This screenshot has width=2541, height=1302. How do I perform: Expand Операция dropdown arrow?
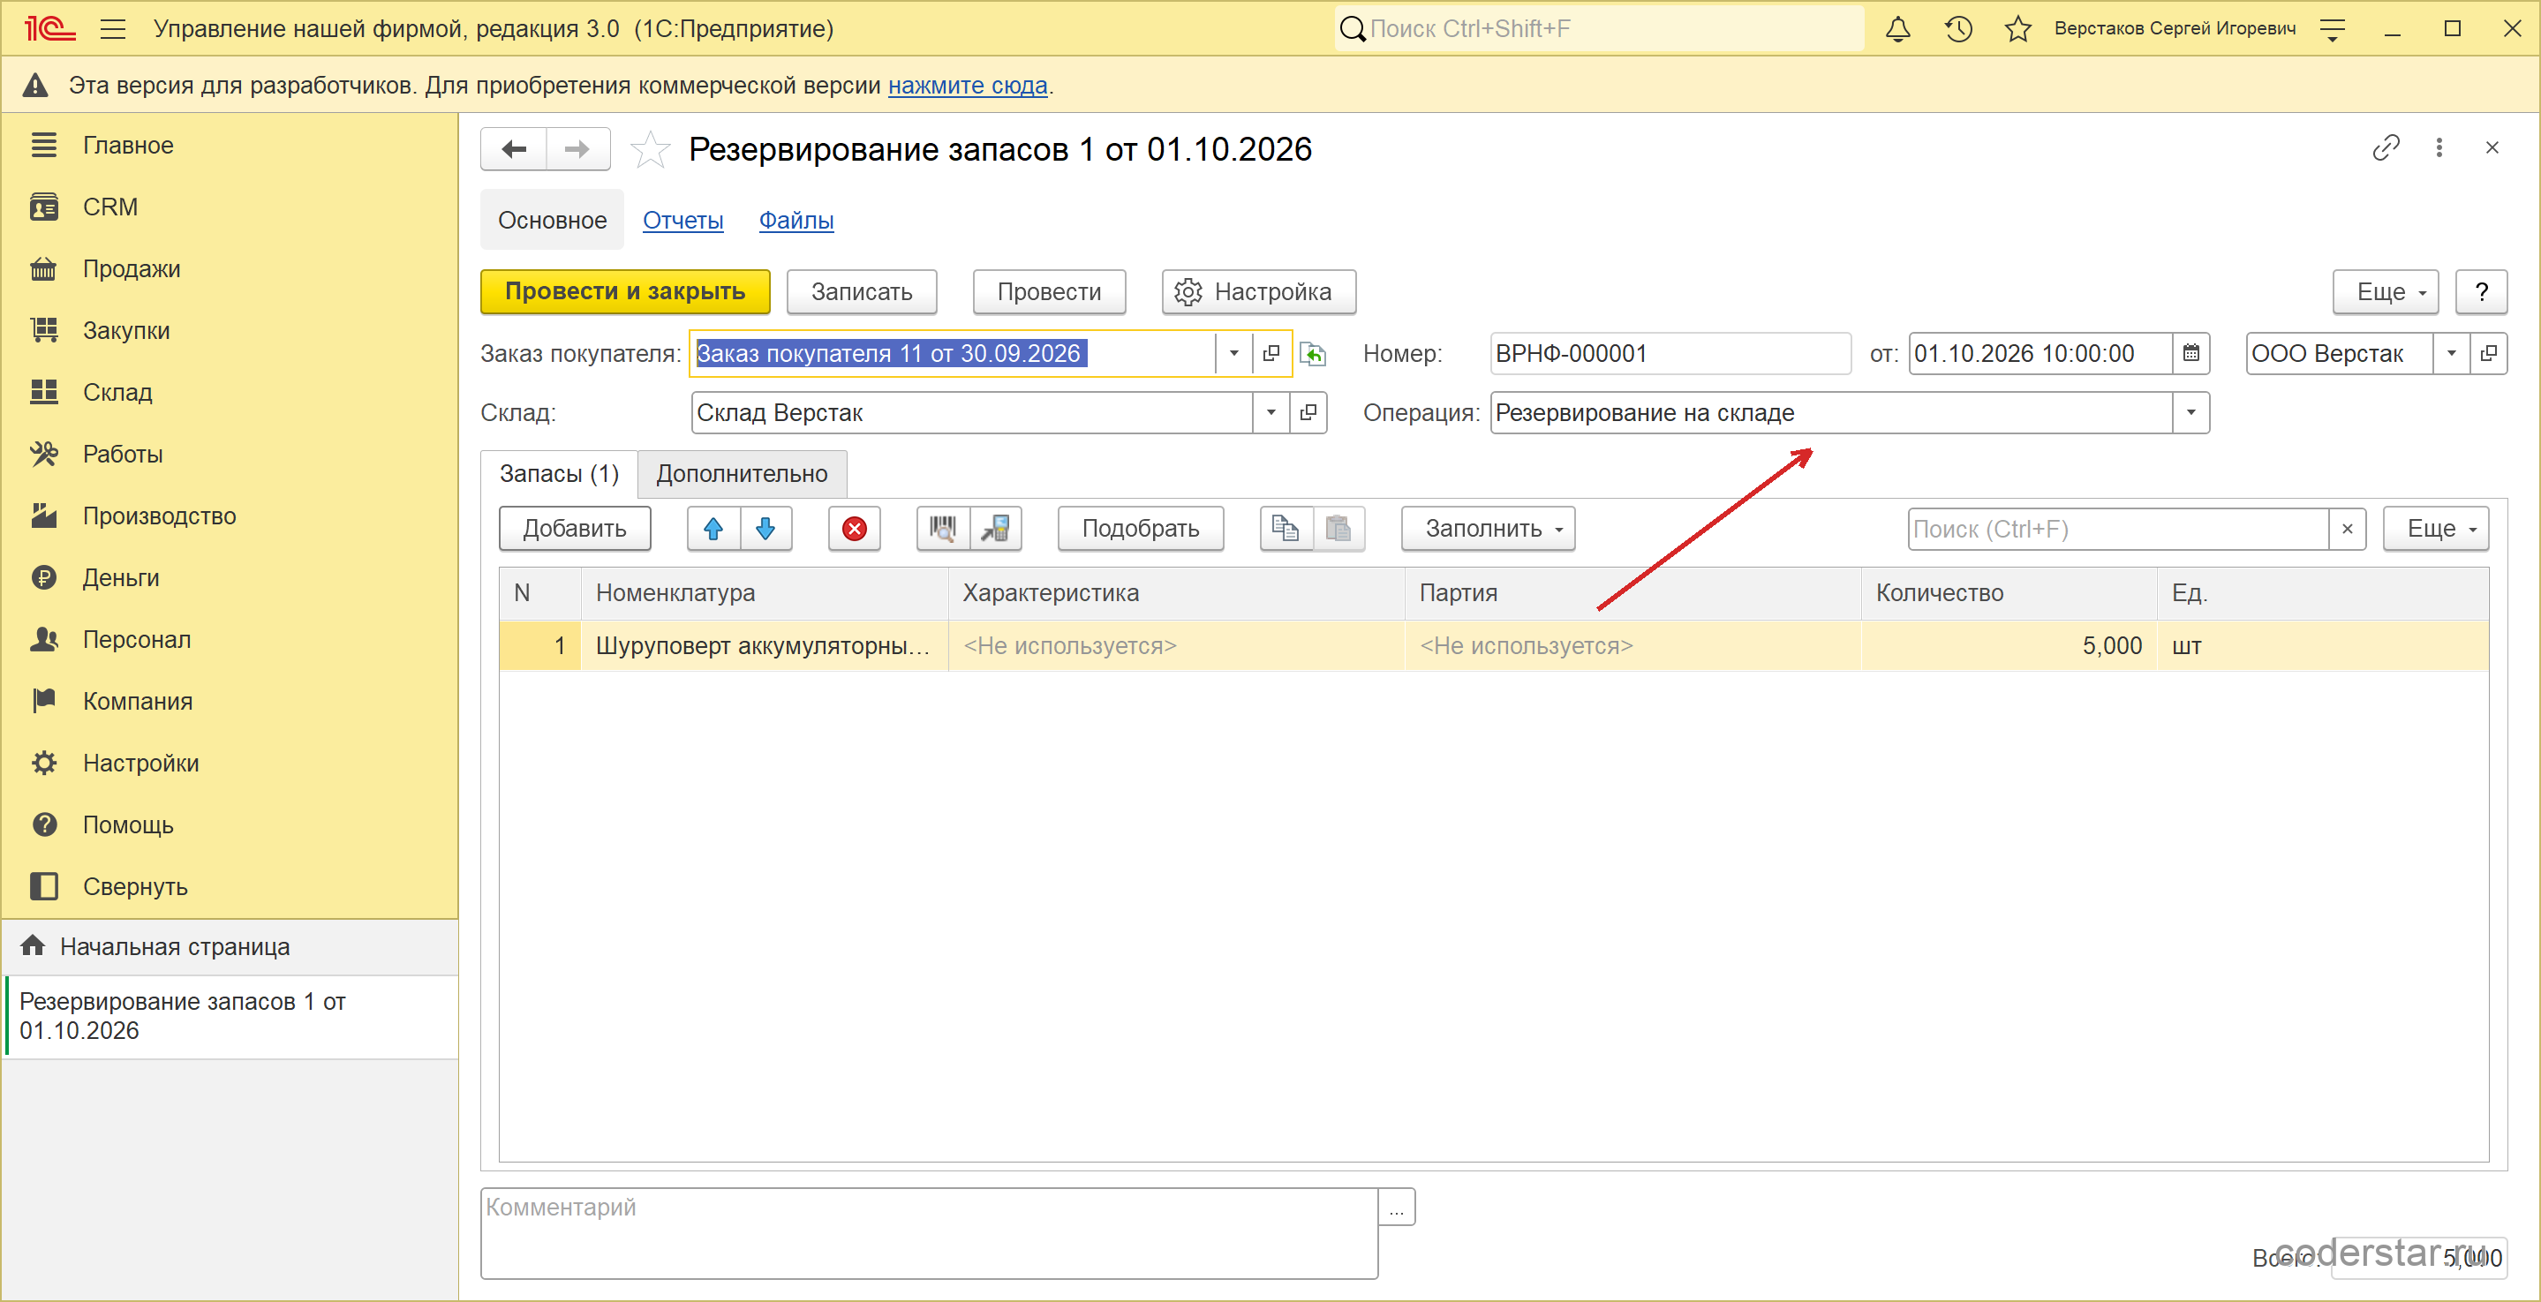coord(2190,412)
